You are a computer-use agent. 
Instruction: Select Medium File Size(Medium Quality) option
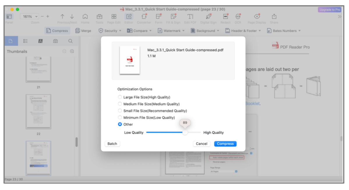click(x=120, y=104)
